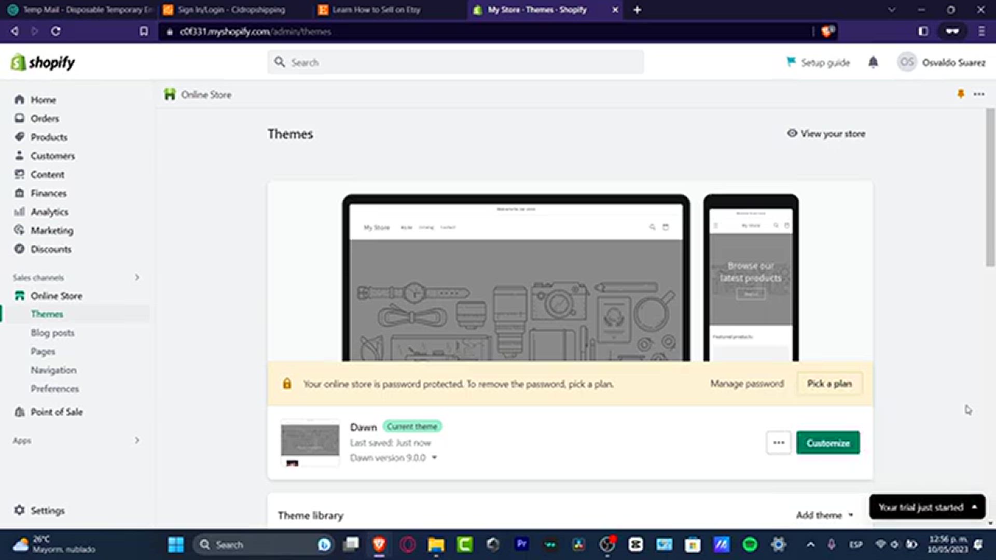Click the Setup guide flag icon

coord(791,62)
